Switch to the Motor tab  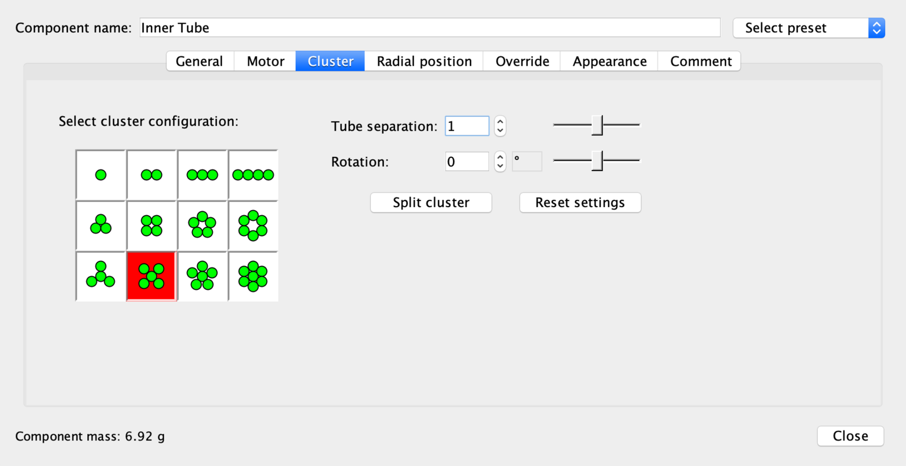point(265,61)
